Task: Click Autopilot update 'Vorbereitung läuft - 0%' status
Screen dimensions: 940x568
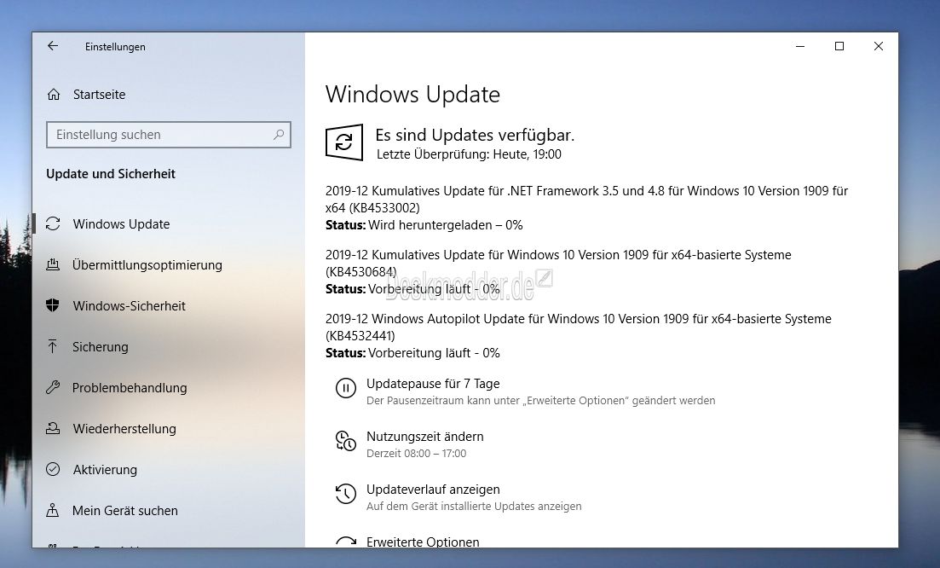Action: [434, 353]
